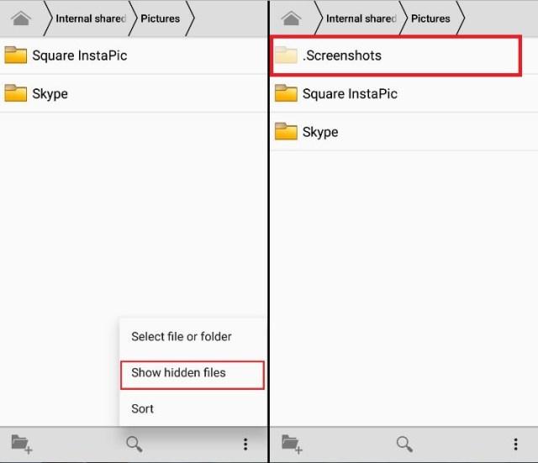Viewport: 538px width, 463px height.
Task: Open Internal shared breadcrumb in right panel
Action: pyautogui.click(x=361, y=18)
